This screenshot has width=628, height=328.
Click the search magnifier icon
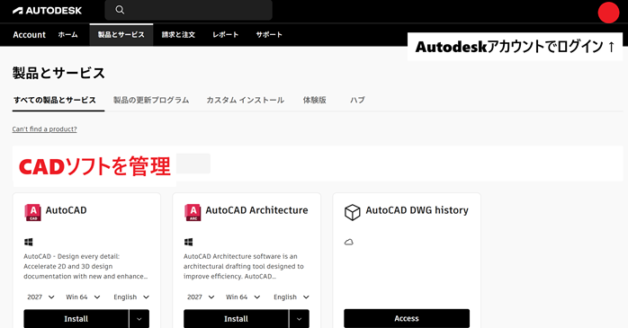click(x=120, y=10)
